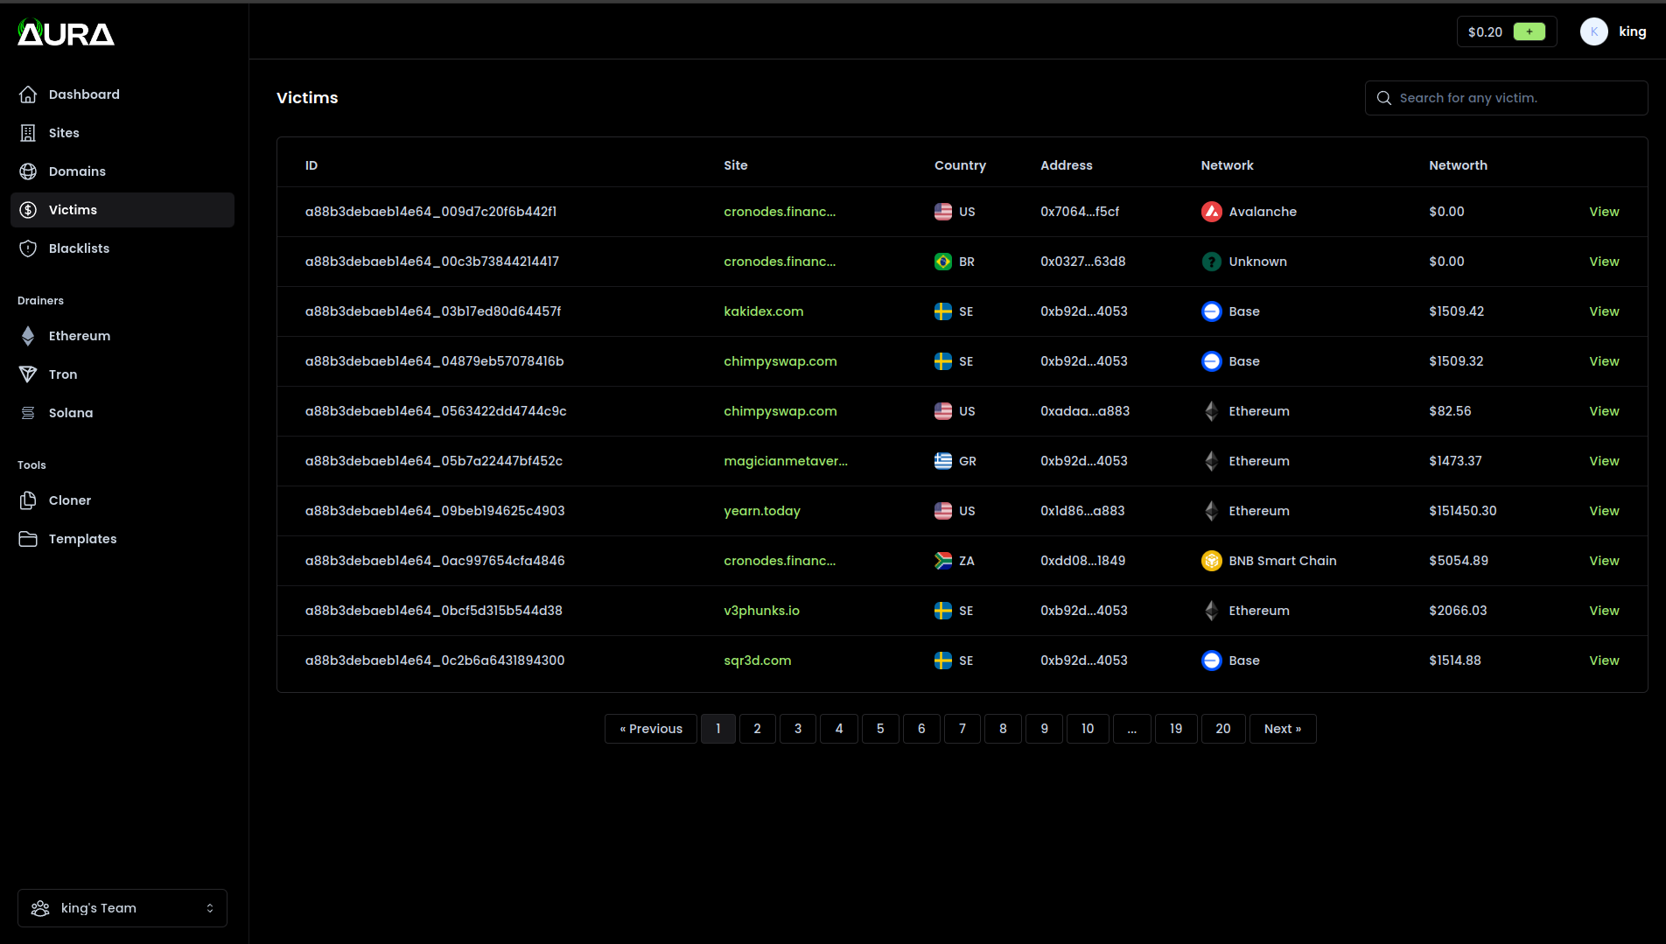The width and height of the screenshot is (1666, 944).
Task: Click the South Africa flag icon
Action: 943,561
